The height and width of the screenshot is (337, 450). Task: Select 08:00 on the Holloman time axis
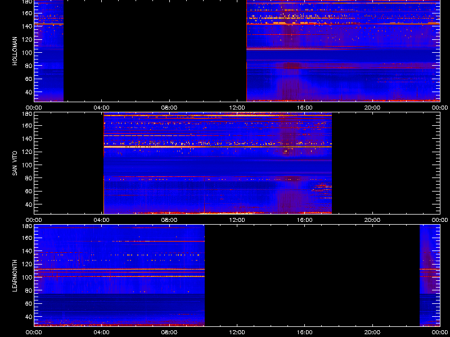pyautogui.click(x=169, y=108)
